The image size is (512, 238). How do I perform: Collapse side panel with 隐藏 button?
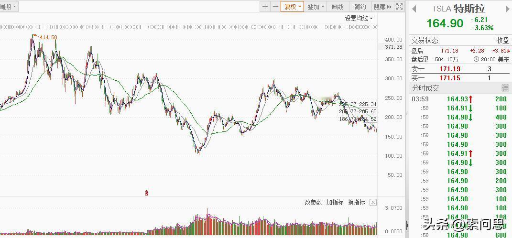pos(382,7)
